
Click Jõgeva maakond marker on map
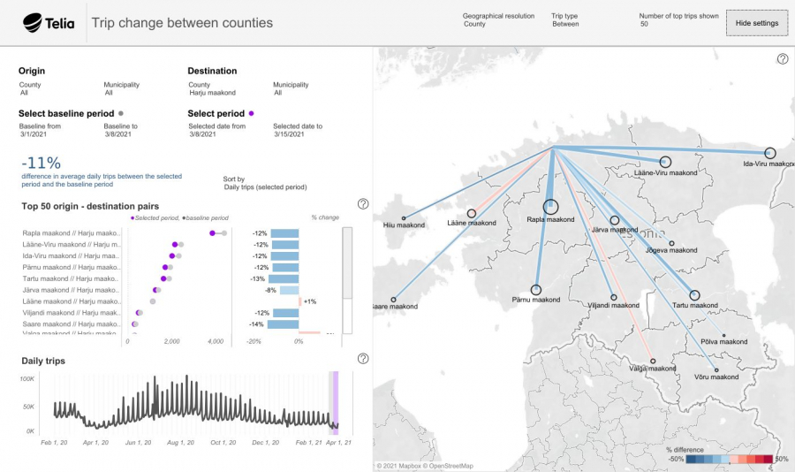[x=671, y=243]
